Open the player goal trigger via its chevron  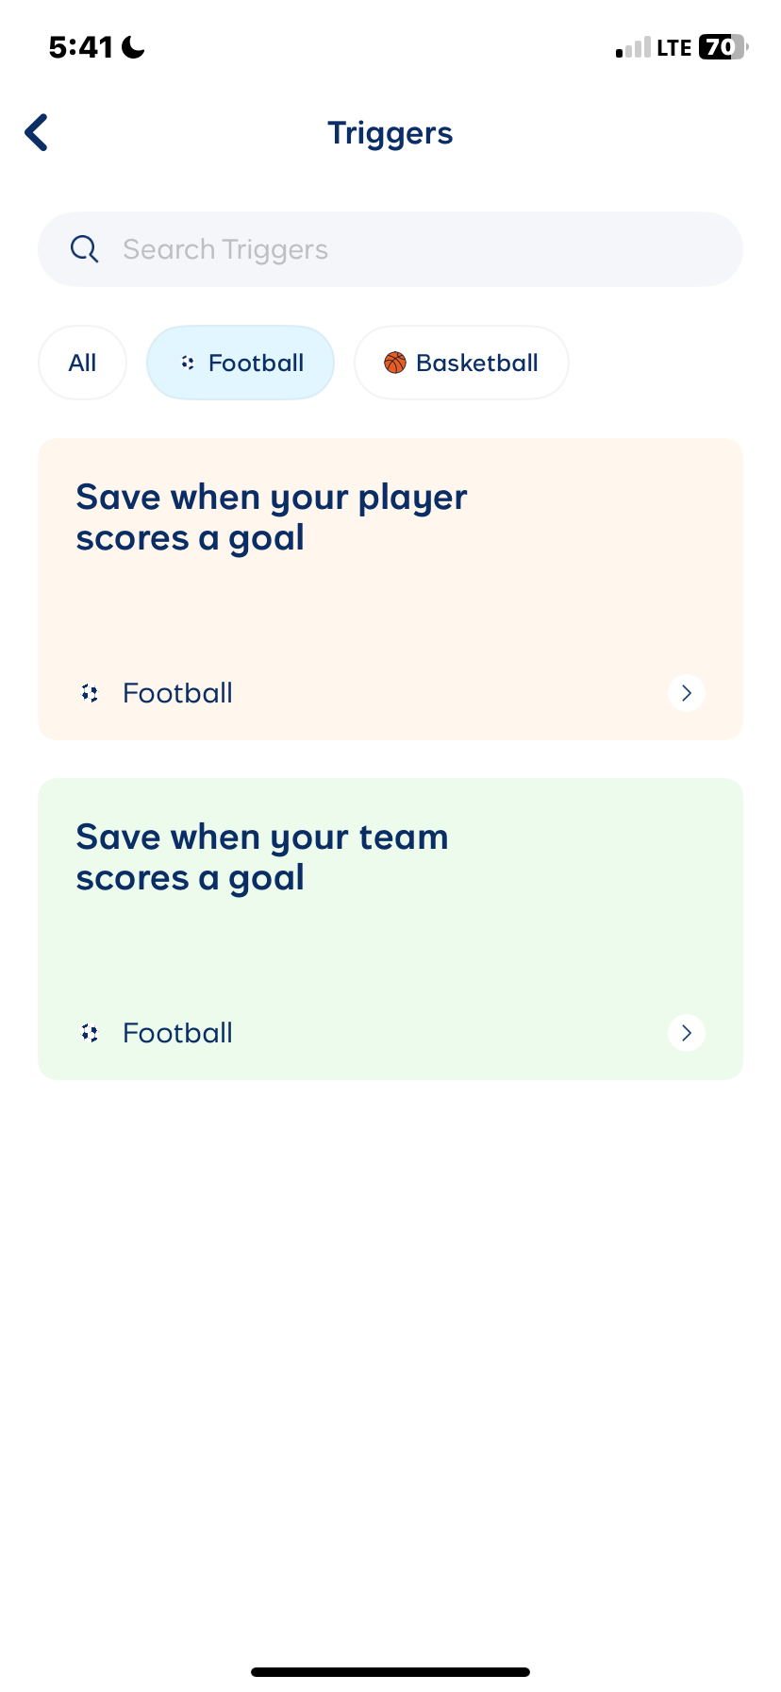point(686,692)
